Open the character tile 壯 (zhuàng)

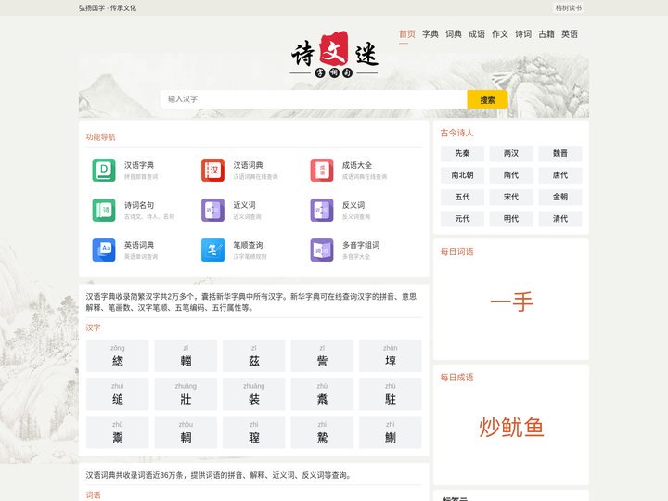point(186,394)
